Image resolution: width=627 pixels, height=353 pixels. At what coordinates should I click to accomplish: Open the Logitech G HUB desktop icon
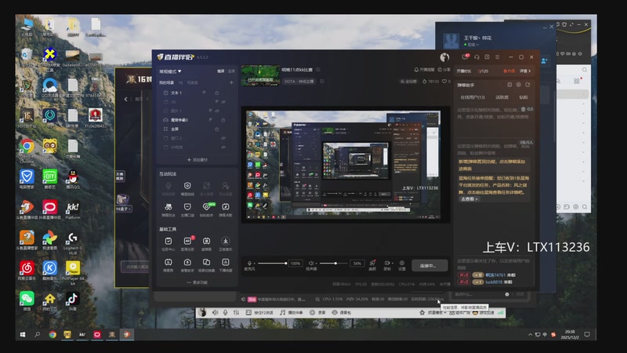(x=72, y=243)
